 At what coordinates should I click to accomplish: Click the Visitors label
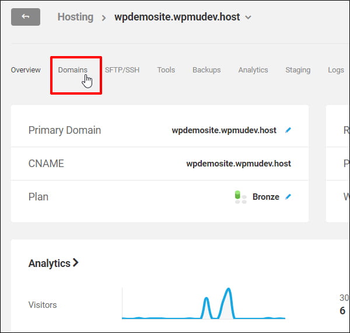43,305
